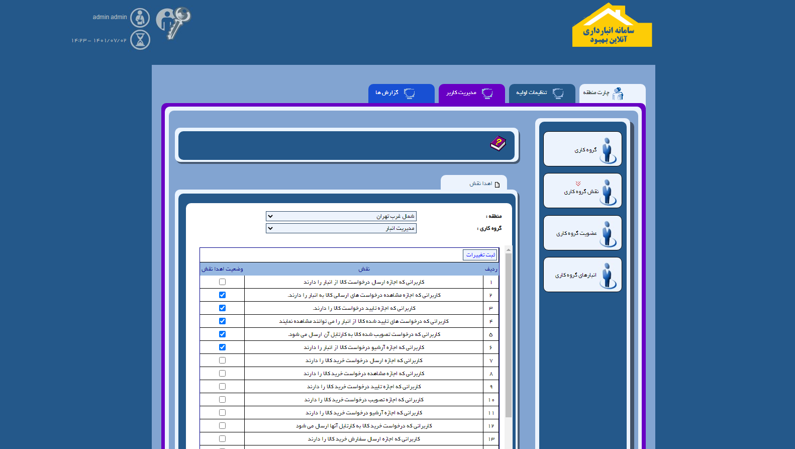This screenshot has width=795, height=449.
Task: Switch to تنظیمات اولیه tab
Action: (x=542, y=93)
